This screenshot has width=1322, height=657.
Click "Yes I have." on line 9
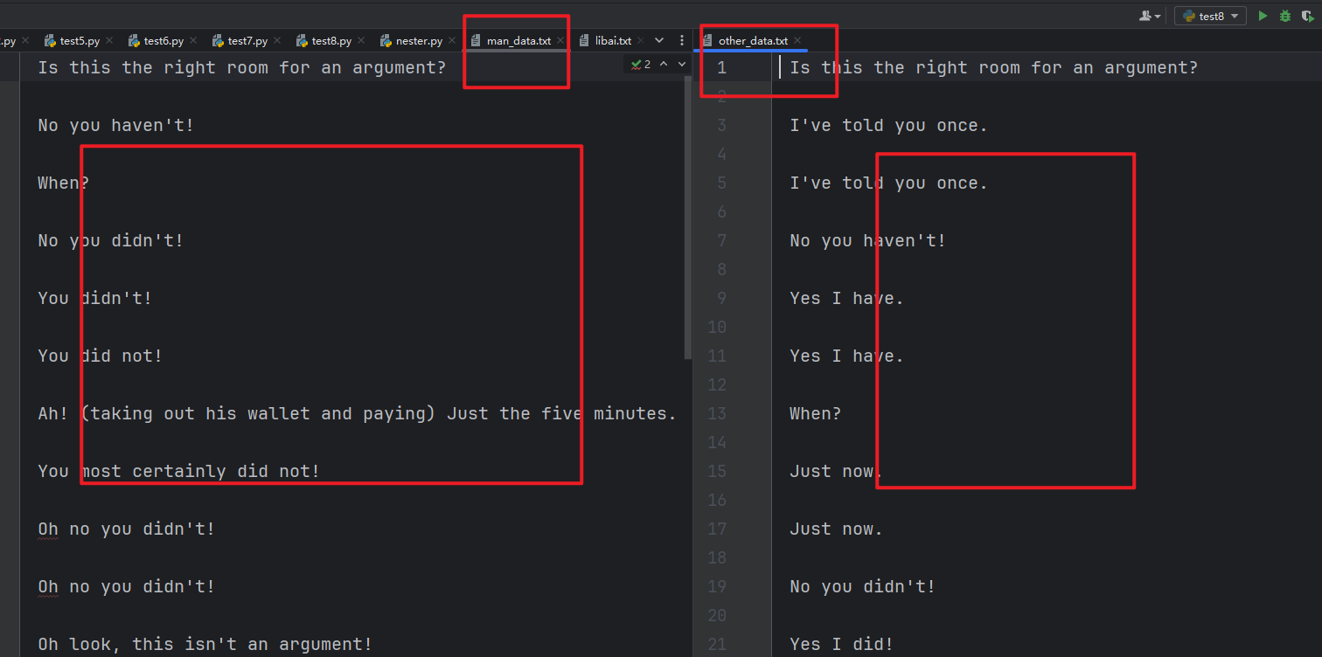tap(847, 298)
